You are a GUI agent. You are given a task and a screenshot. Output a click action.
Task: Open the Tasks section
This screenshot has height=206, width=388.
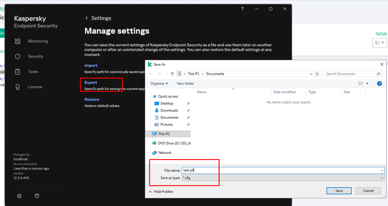[33, 71]
